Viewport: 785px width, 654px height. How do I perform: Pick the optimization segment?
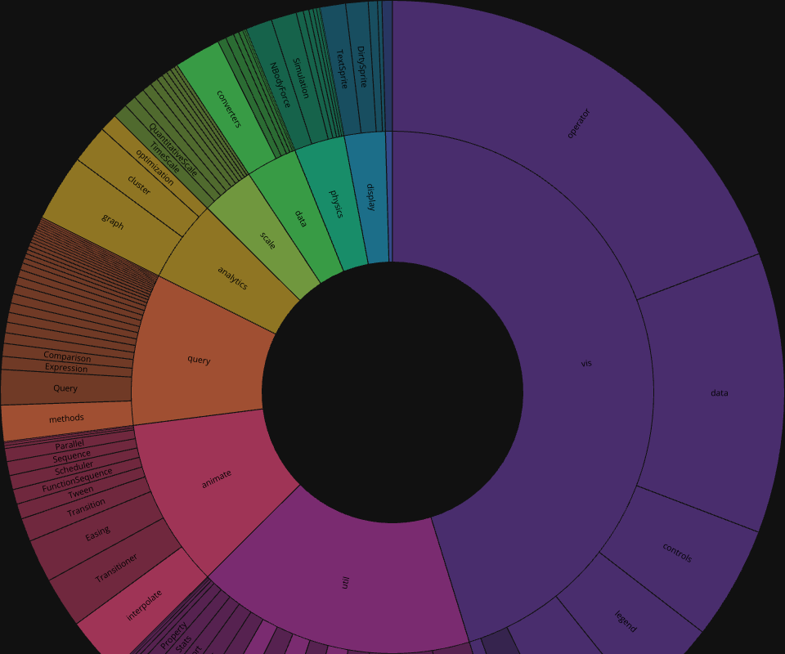155,167
